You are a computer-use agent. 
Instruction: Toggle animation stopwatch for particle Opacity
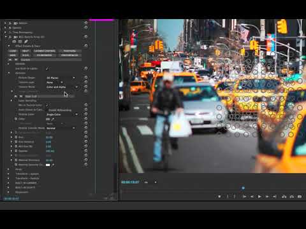[x=16, y=151]
